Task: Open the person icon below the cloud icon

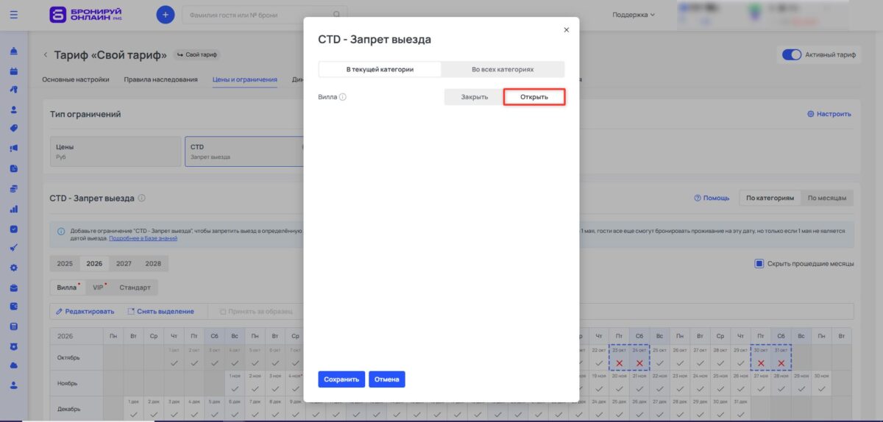Action: pos(14,385)
